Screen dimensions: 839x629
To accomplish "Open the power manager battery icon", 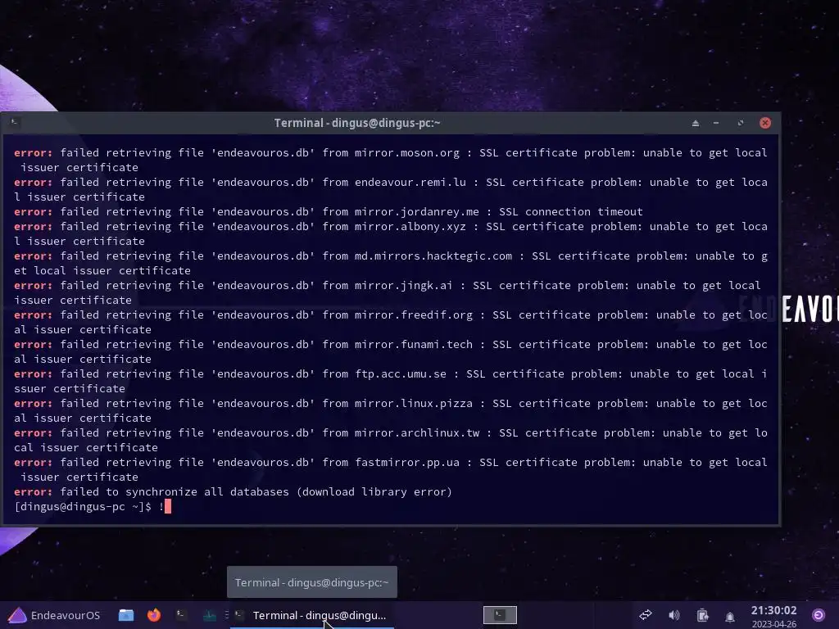I will 702,615.
